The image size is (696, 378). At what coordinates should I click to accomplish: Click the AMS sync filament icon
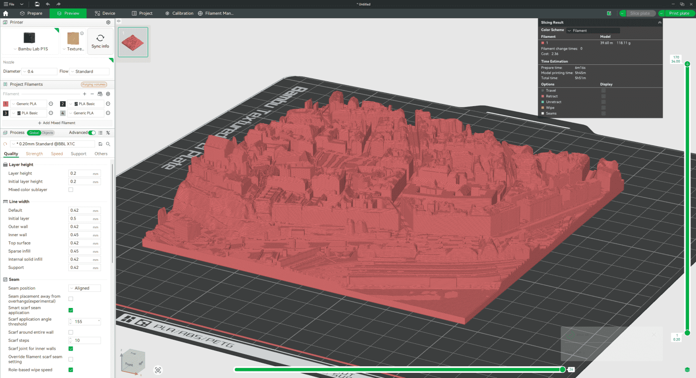[100, 94]
